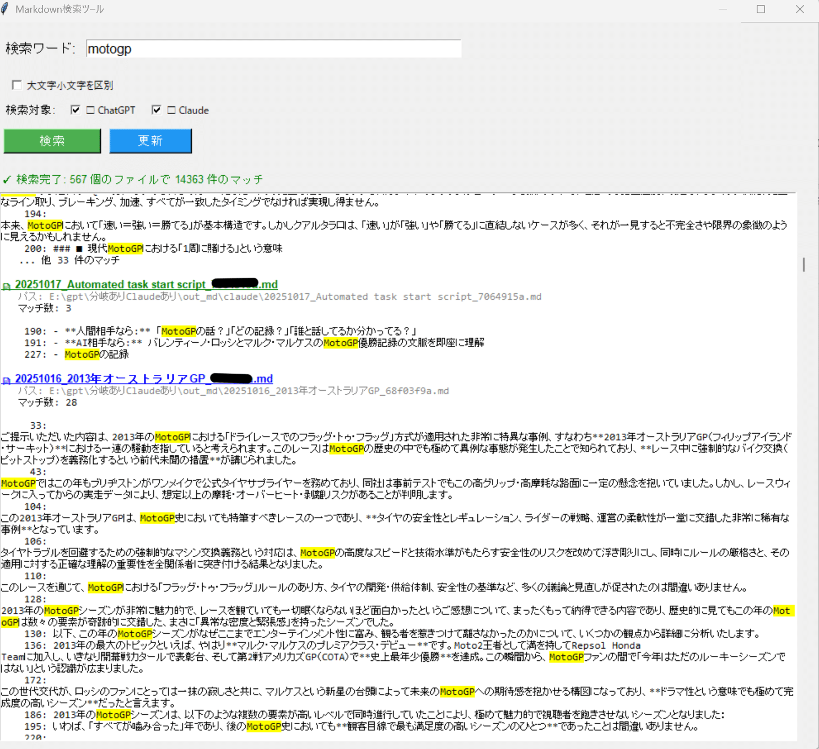Click result line 200 '現代MotoGPにおける'
This screenshot has height=749, width=819.
coord(153,249)
